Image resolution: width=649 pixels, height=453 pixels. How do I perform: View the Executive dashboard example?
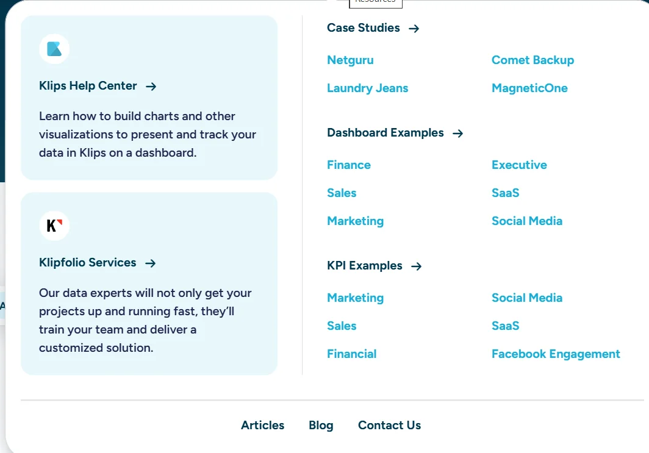(x=519, y=165)
